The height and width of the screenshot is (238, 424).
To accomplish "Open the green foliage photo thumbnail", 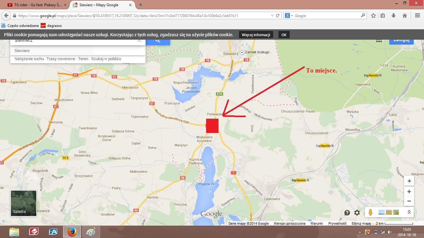I will 396,212.
